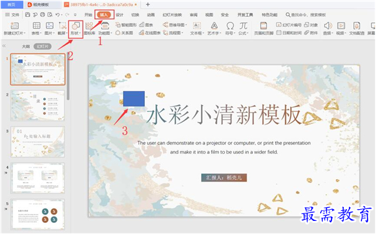Select the blue rectangle shape on slide

point(134,98)
